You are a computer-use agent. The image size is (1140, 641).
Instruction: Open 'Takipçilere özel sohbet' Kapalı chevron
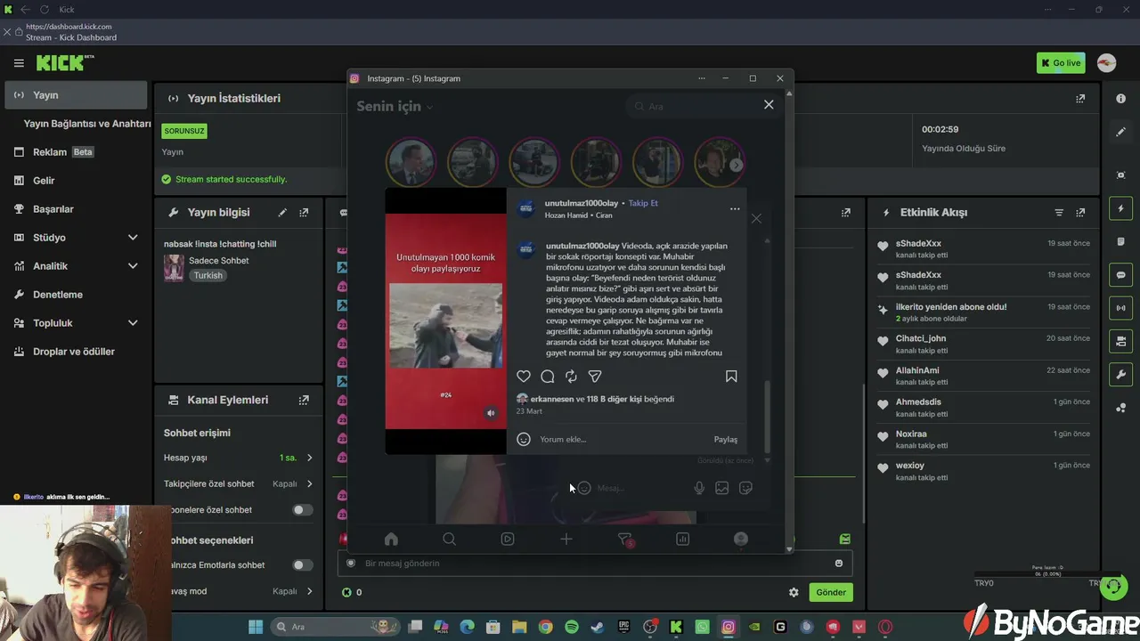coord(309,484)
